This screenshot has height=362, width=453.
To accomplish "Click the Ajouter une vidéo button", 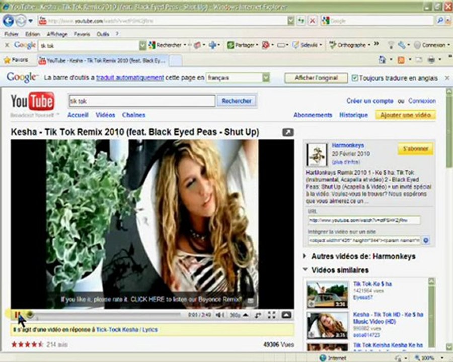I will pyautogui.click(x=405, y=115).
